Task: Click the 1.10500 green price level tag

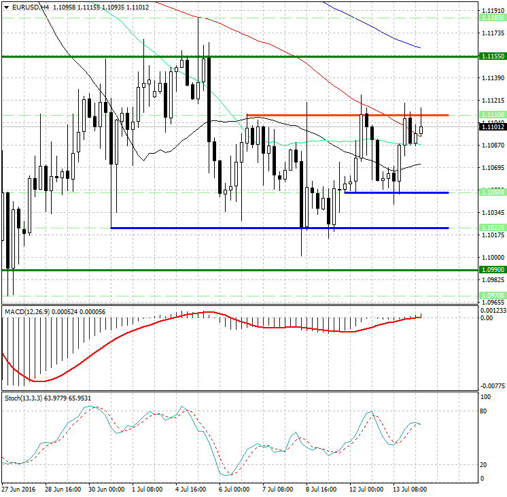Action: point(493,192)
